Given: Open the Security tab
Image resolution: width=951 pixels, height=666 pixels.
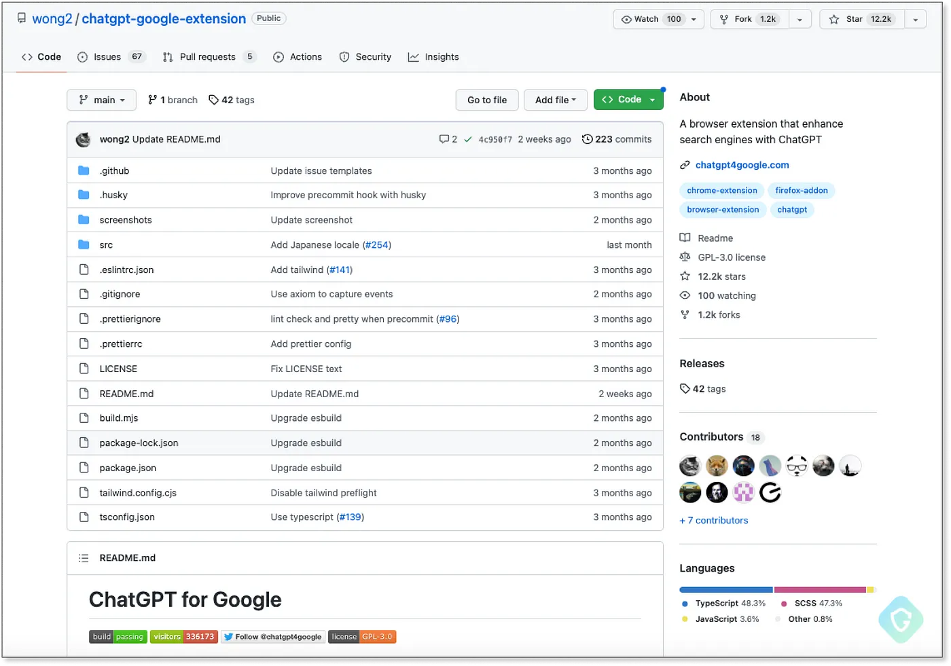Looking at the screenshot, I should pos(365,57).
